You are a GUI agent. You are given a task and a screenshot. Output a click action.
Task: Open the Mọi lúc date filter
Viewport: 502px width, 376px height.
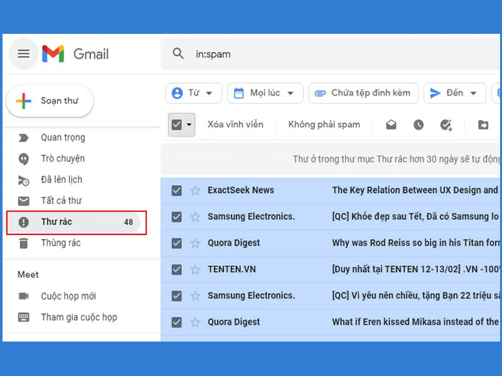[265, 93]
